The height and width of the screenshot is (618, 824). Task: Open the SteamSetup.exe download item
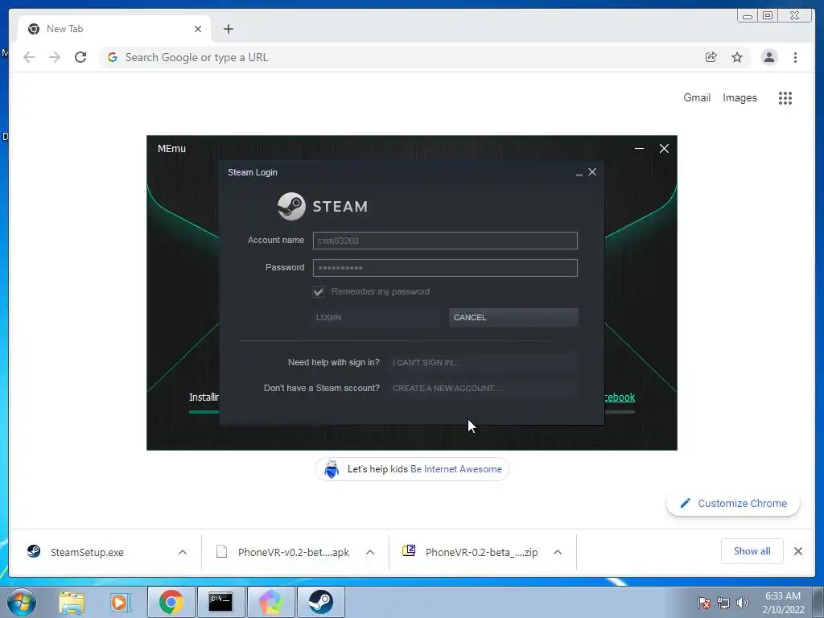(x=87, y=552)
